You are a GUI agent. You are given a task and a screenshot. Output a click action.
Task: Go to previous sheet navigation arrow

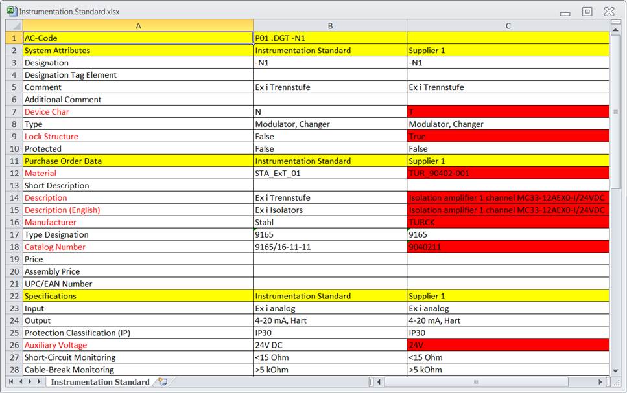coord(20,382)
